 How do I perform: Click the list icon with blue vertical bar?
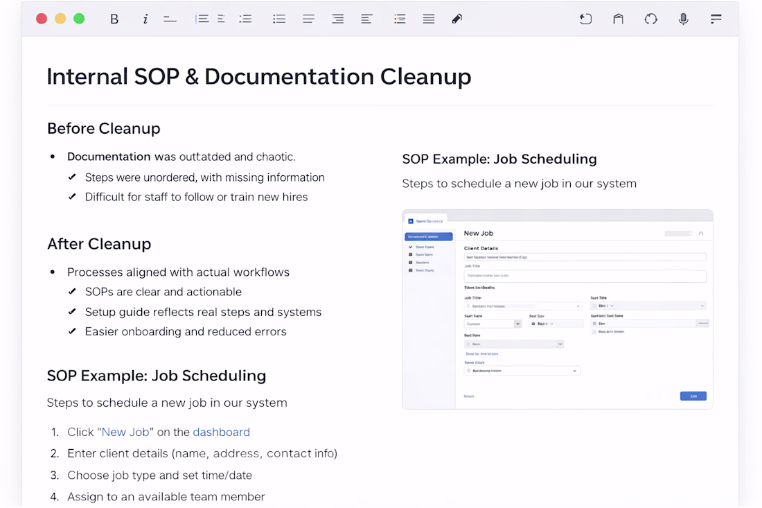click(202, 19)
